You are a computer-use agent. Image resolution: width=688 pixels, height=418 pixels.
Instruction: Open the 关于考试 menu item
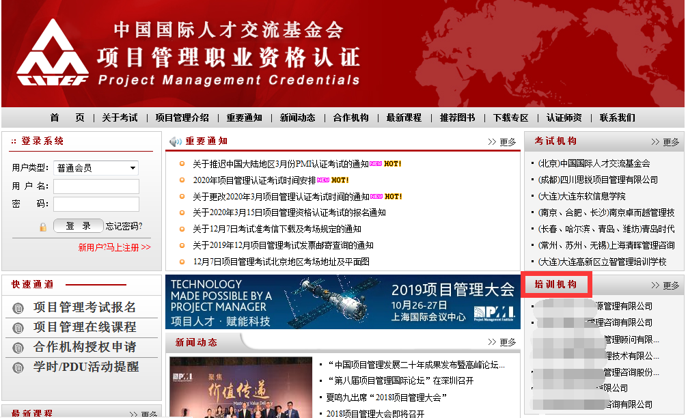(120, 117)
